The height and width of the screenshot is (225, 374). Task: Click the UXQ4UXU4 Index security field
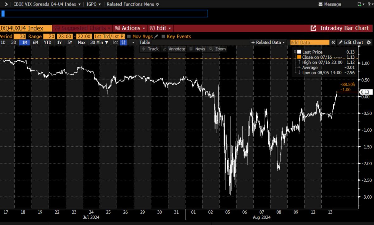[26, 28]
